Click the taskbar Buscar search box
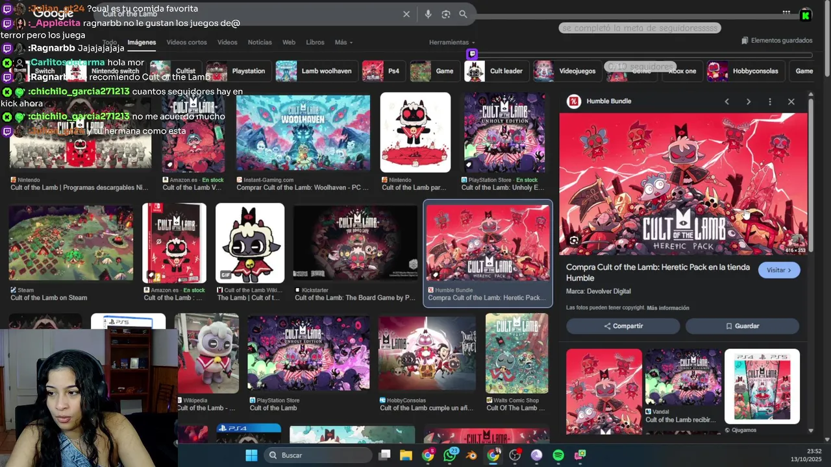Viewport: 831px width, 467px height. [x=317, y=455]
